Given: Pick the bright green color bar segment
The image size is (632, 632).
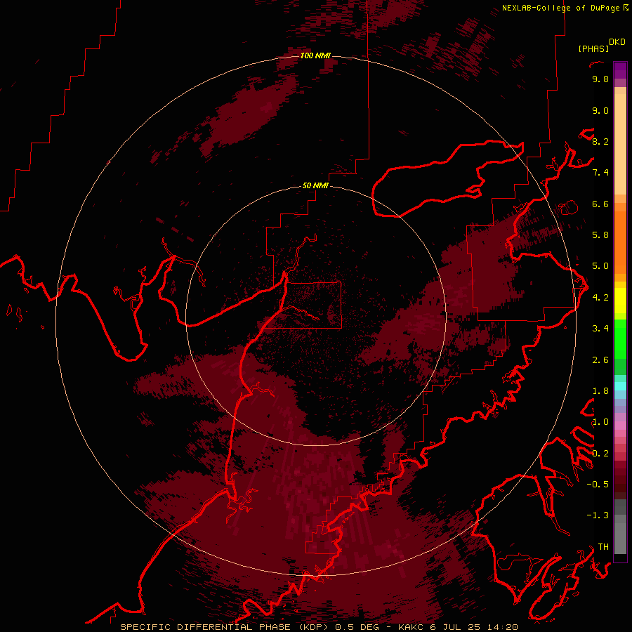Looking at the screenshot, I should point(620,341).
